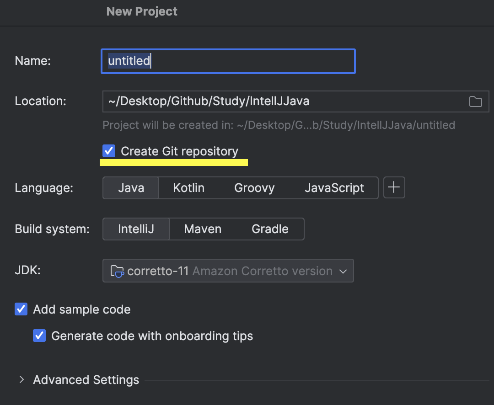494x405 pixels.
Task: Select Kotlin as the language
Action: 188,188
